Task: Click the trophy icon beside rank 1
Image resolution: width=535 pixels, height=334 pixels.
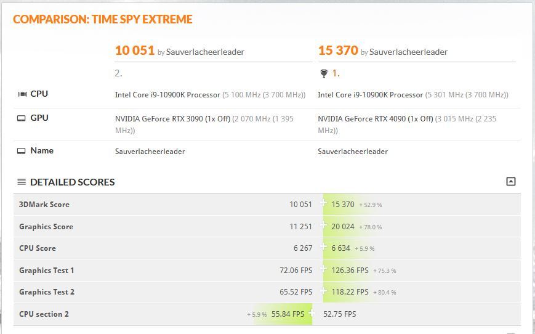Action: coord(324,73)
